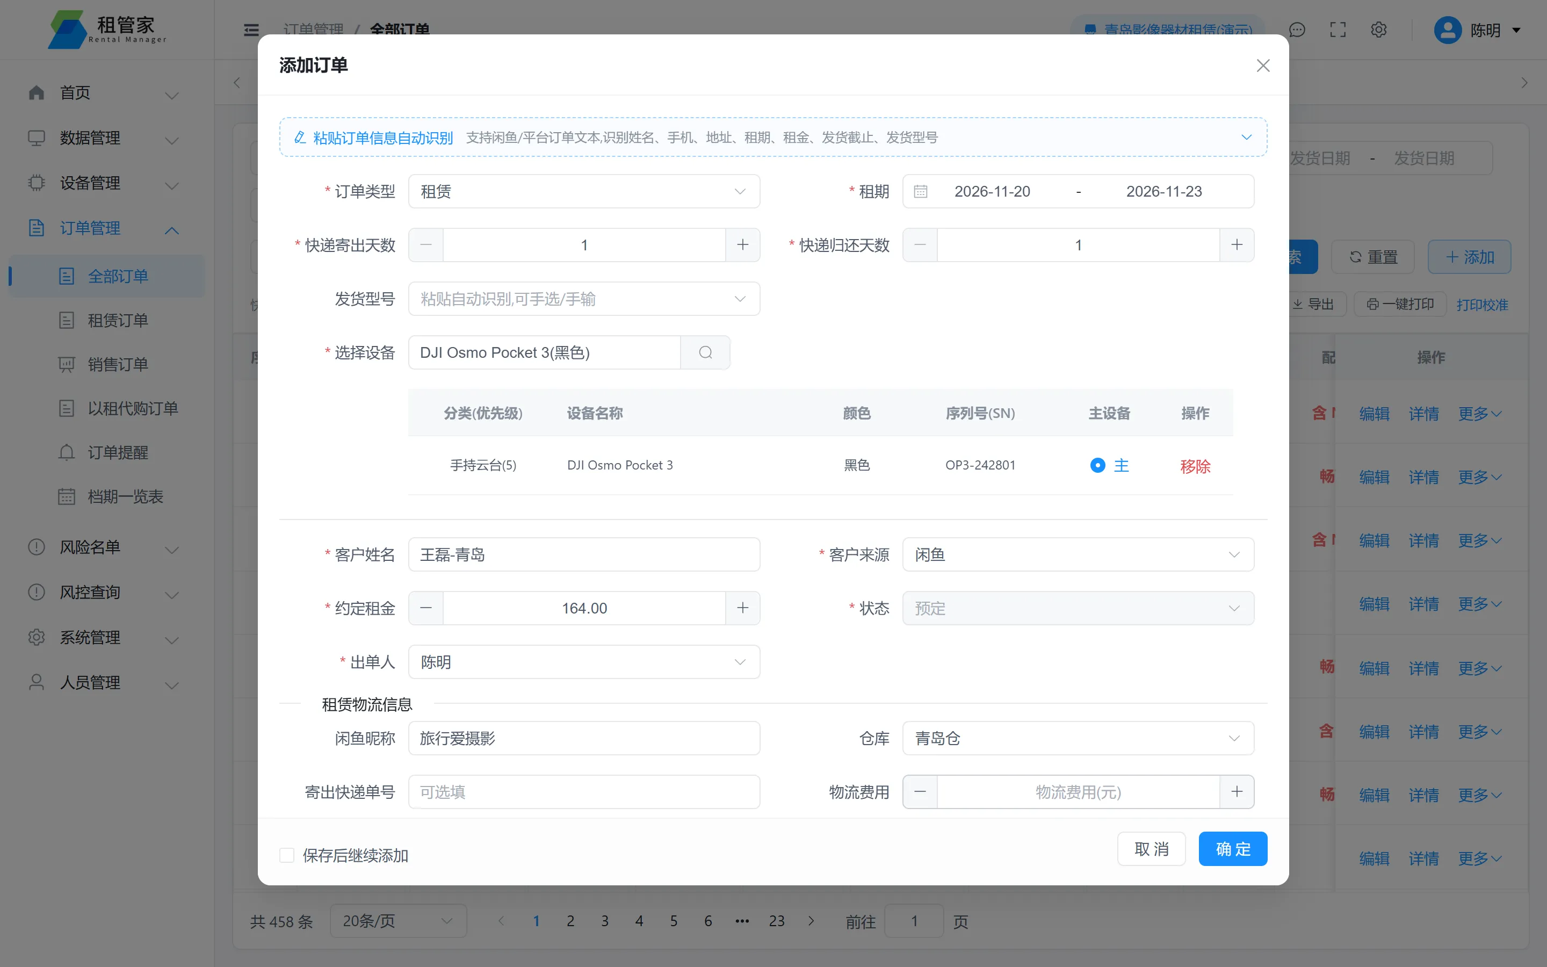The height and width of the screenshot is (967, 1547).
Task: Open 租赁订单 in sidebar
Action: [x=107, y=320]
